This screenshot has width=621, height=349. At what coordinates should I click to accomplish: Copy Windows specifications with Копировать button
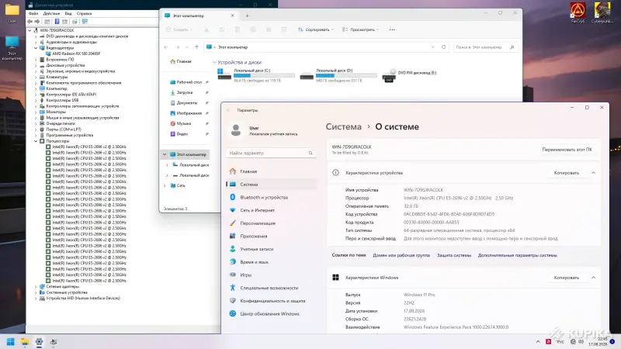(567, 278)
